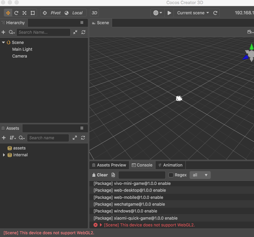The image size is (254, 237).
Task: Select the wechatgame package log line
Action: [x=171, y=204]
